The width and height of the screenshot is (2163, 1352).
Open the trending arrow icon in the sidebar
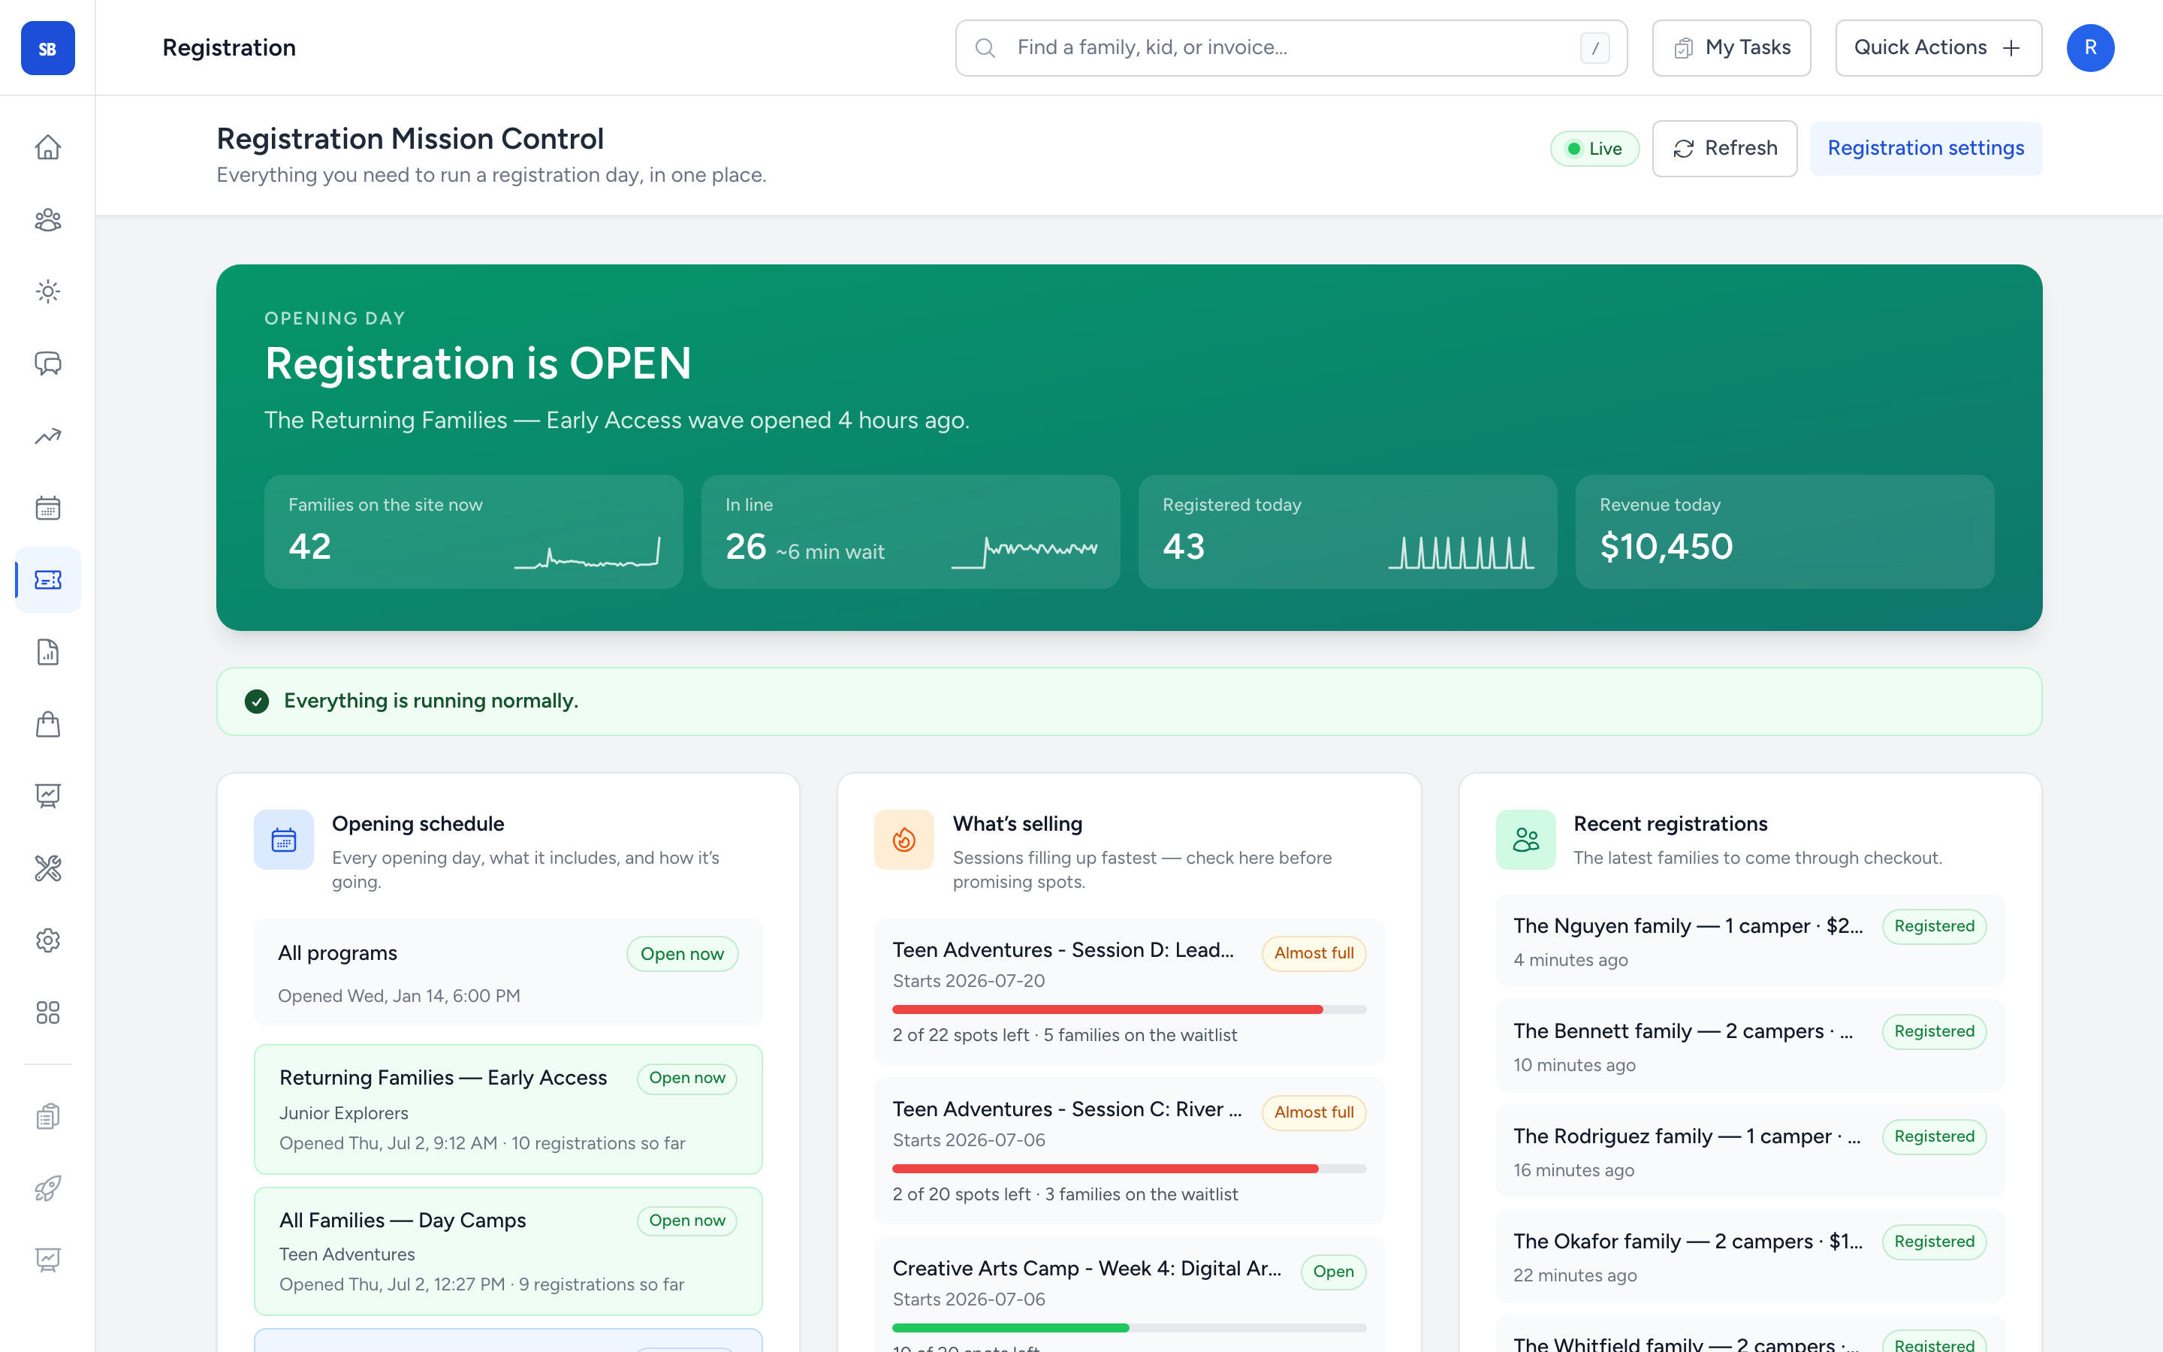tap(47, 436)
